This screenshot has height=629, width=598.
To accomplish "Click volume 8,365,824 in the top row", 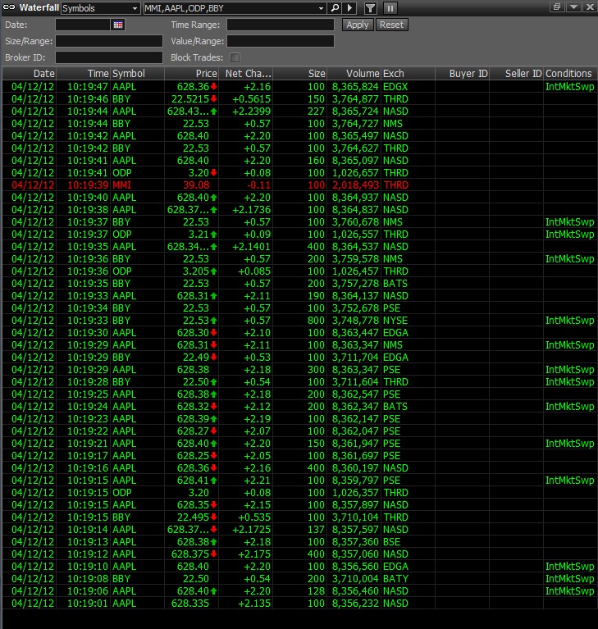I will 355,87.
